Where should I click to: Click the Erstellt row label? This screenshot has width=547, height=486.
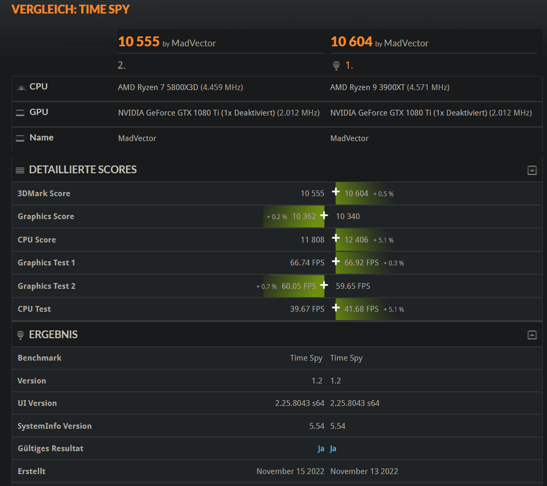[31, 471]
